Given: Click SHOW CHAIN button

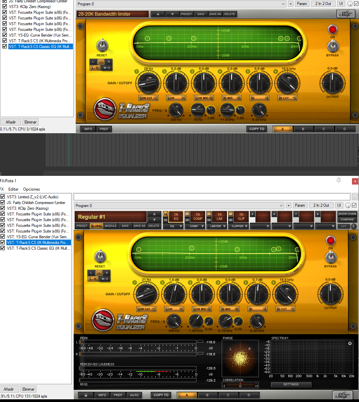Looking at the screenshot, I should [347, 214].
